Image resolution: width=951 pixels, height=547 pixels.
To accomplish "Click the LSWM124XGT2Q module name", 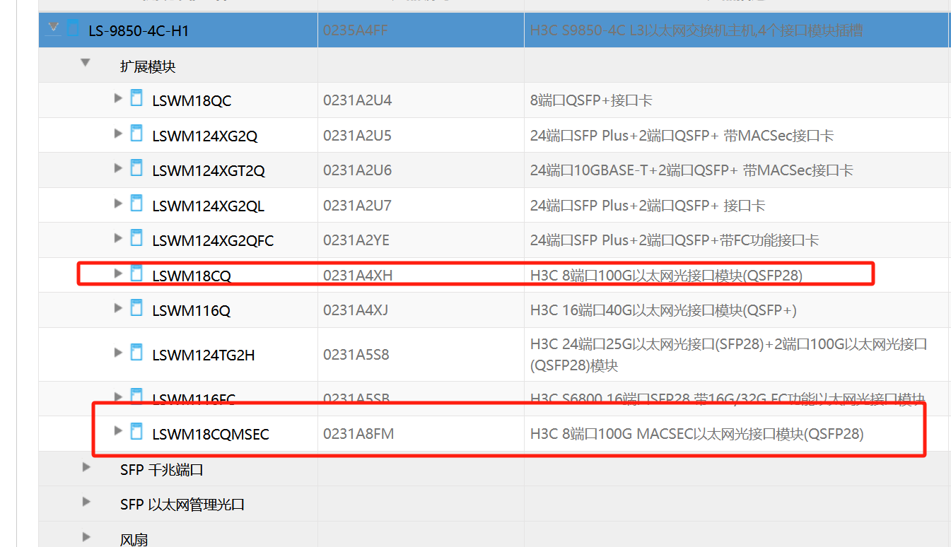I will point(209,171).
